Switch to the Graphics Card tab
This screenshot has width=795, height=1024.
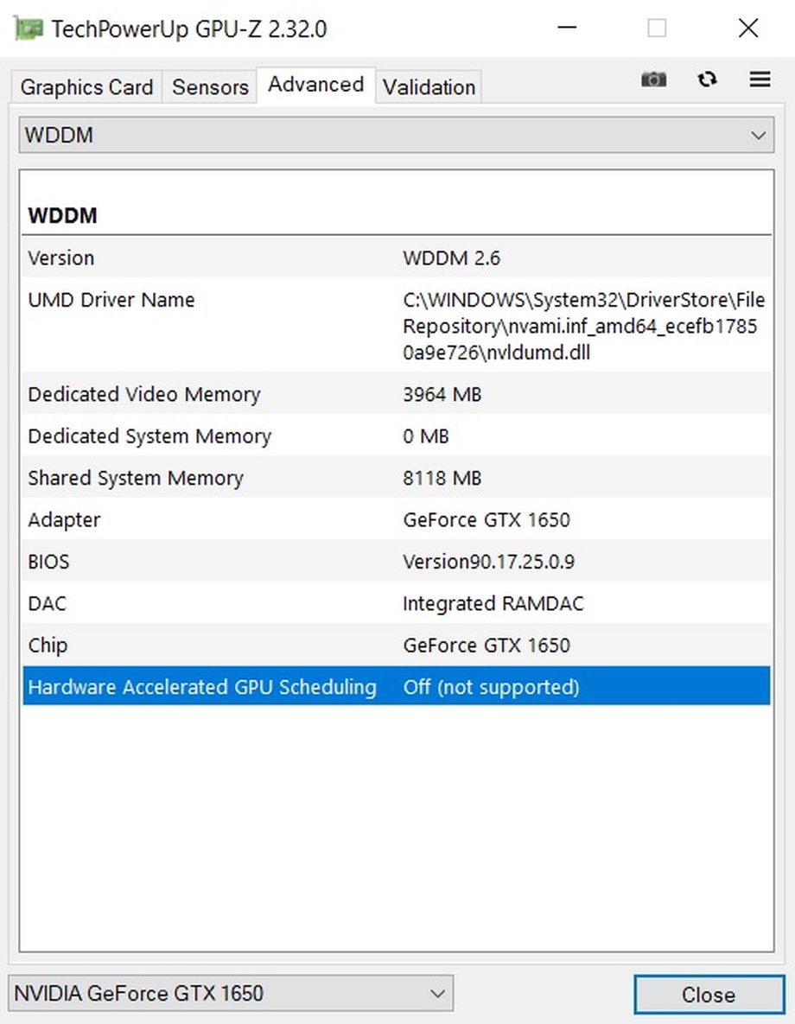(87, 87)
